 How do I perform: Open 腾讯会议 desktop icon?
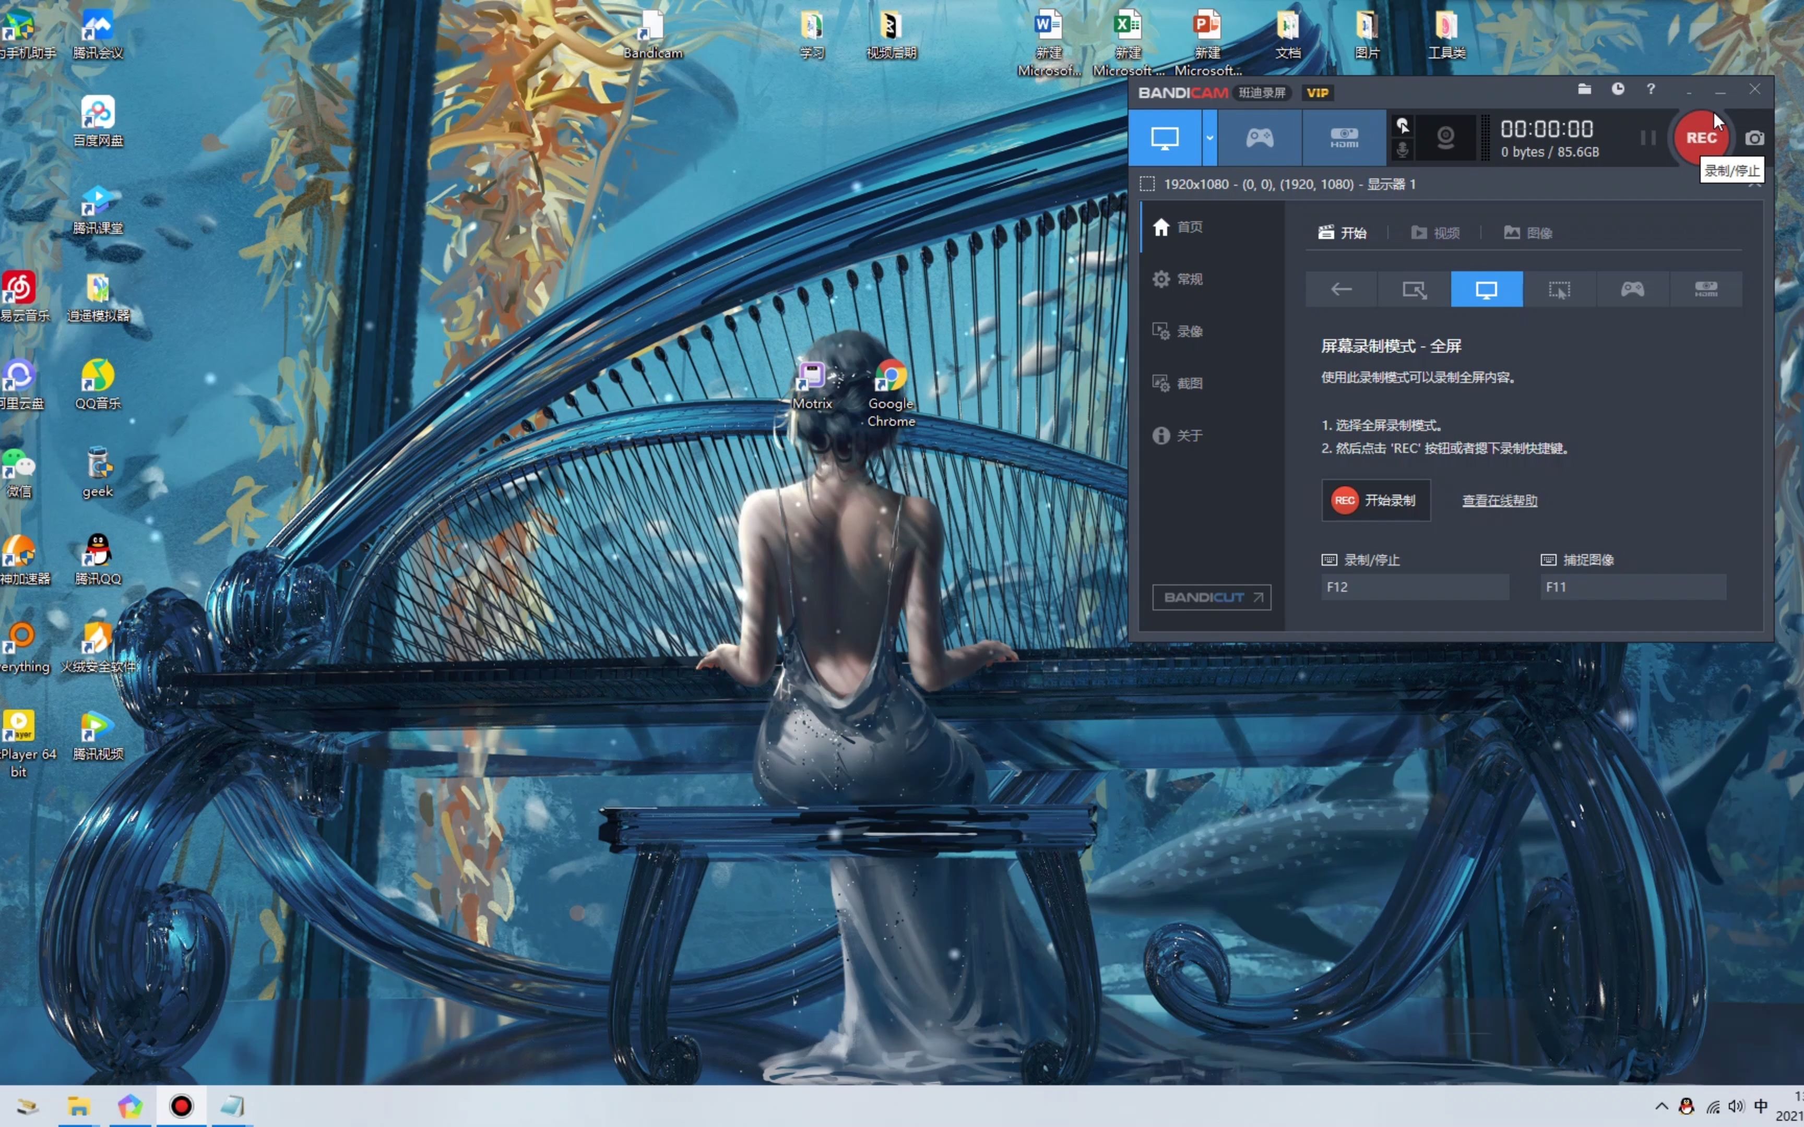click(98, 34)
